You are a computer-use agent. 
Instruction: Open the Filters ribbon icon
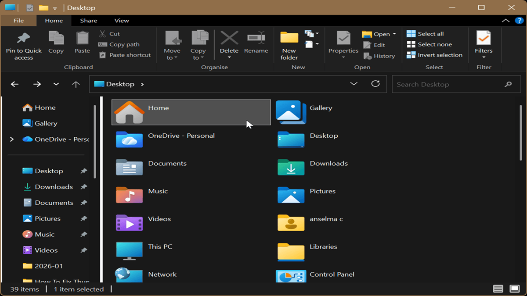(x=484, y=38)
